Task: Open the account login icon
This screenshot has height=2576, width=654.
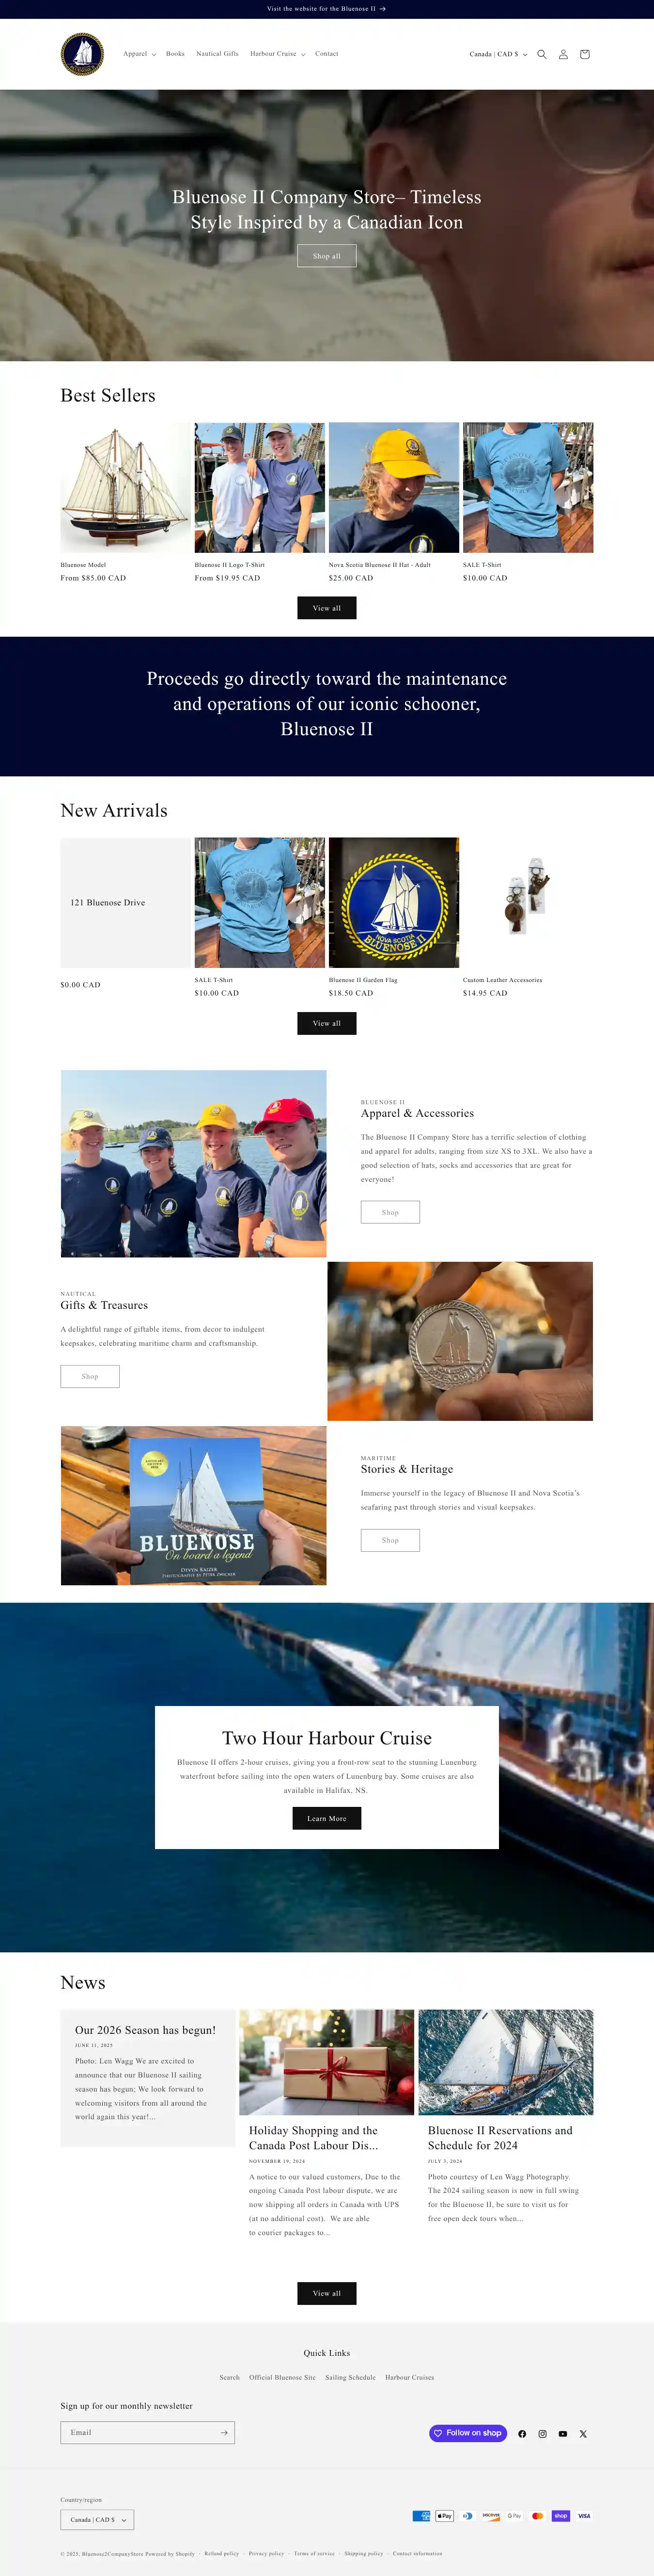Action: coord(563,54)
